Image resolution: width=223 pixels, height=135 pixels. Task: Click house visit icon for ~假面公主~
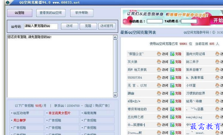159,54
